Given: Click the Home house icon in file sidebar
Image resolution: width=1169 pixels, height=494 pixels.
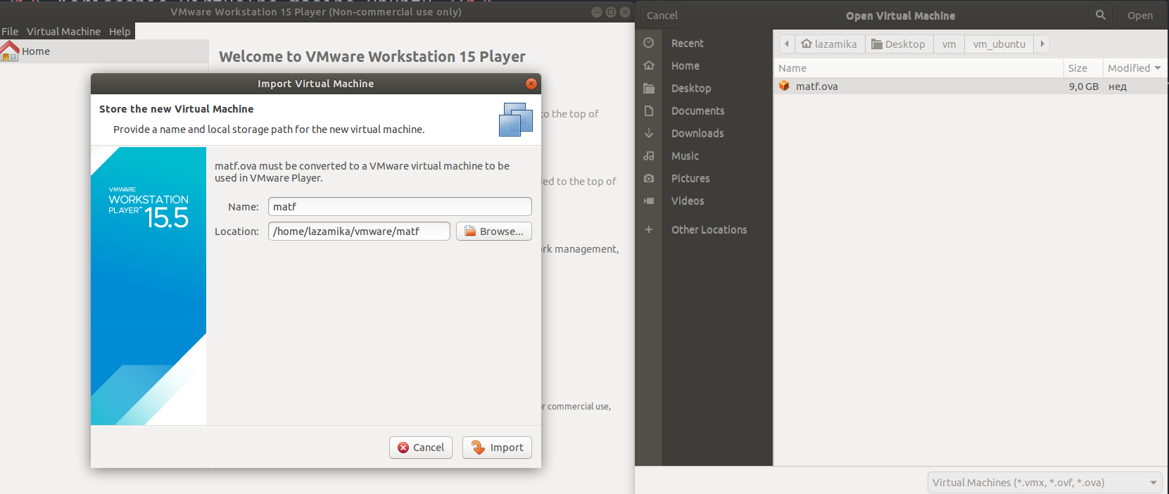Looking at the screenshot, I should point(649,65).
